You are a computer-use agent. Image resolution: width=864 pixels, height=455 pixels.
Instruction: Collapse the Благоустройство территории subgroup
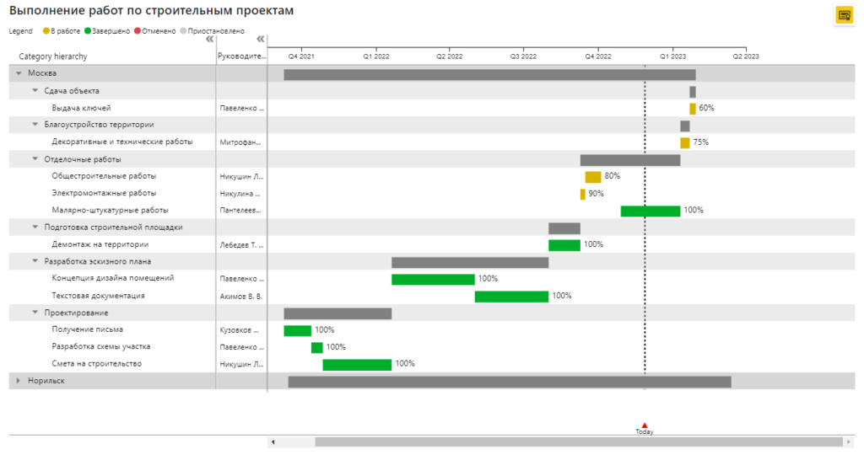(x=35, y=125)
